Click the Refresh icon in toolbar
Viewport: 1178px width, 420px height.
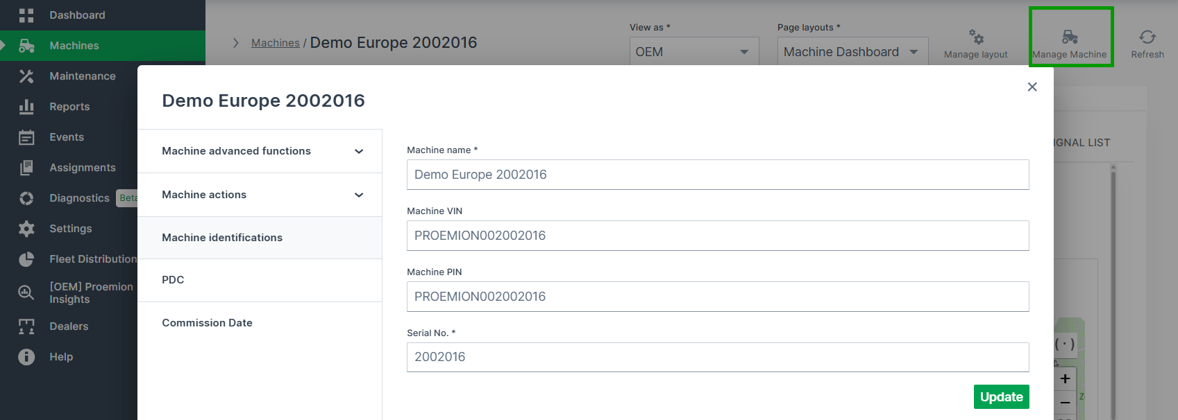tap(1147, 37)
